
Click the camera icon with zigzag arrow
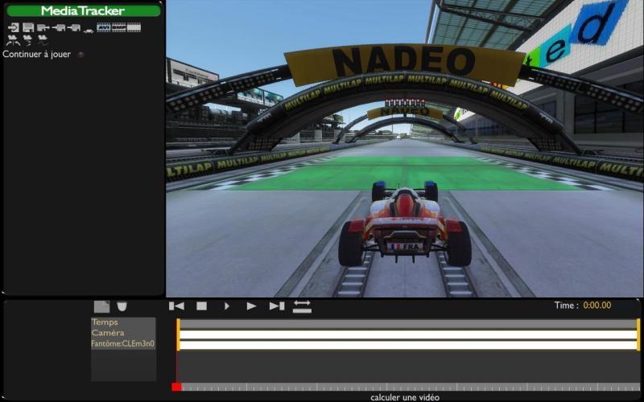tap(27, 39)
